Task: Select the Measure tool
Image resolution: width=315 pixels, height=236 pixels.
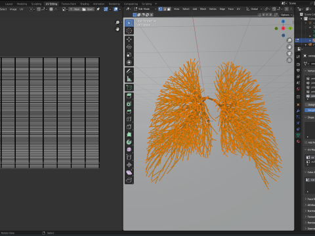Action: point(129,79)
